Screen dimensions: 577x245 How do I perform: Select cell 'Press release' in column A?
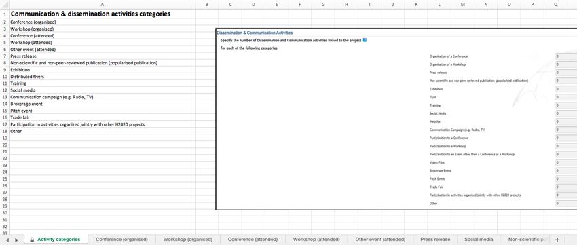click(x=102, y=56)
